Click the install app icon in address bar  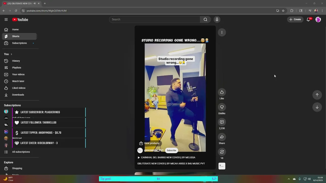[x=278, y=11]
